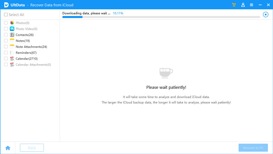Enable the Notes(19) checkbox
Screen dimensions: 273x154
tap(6, 41)
